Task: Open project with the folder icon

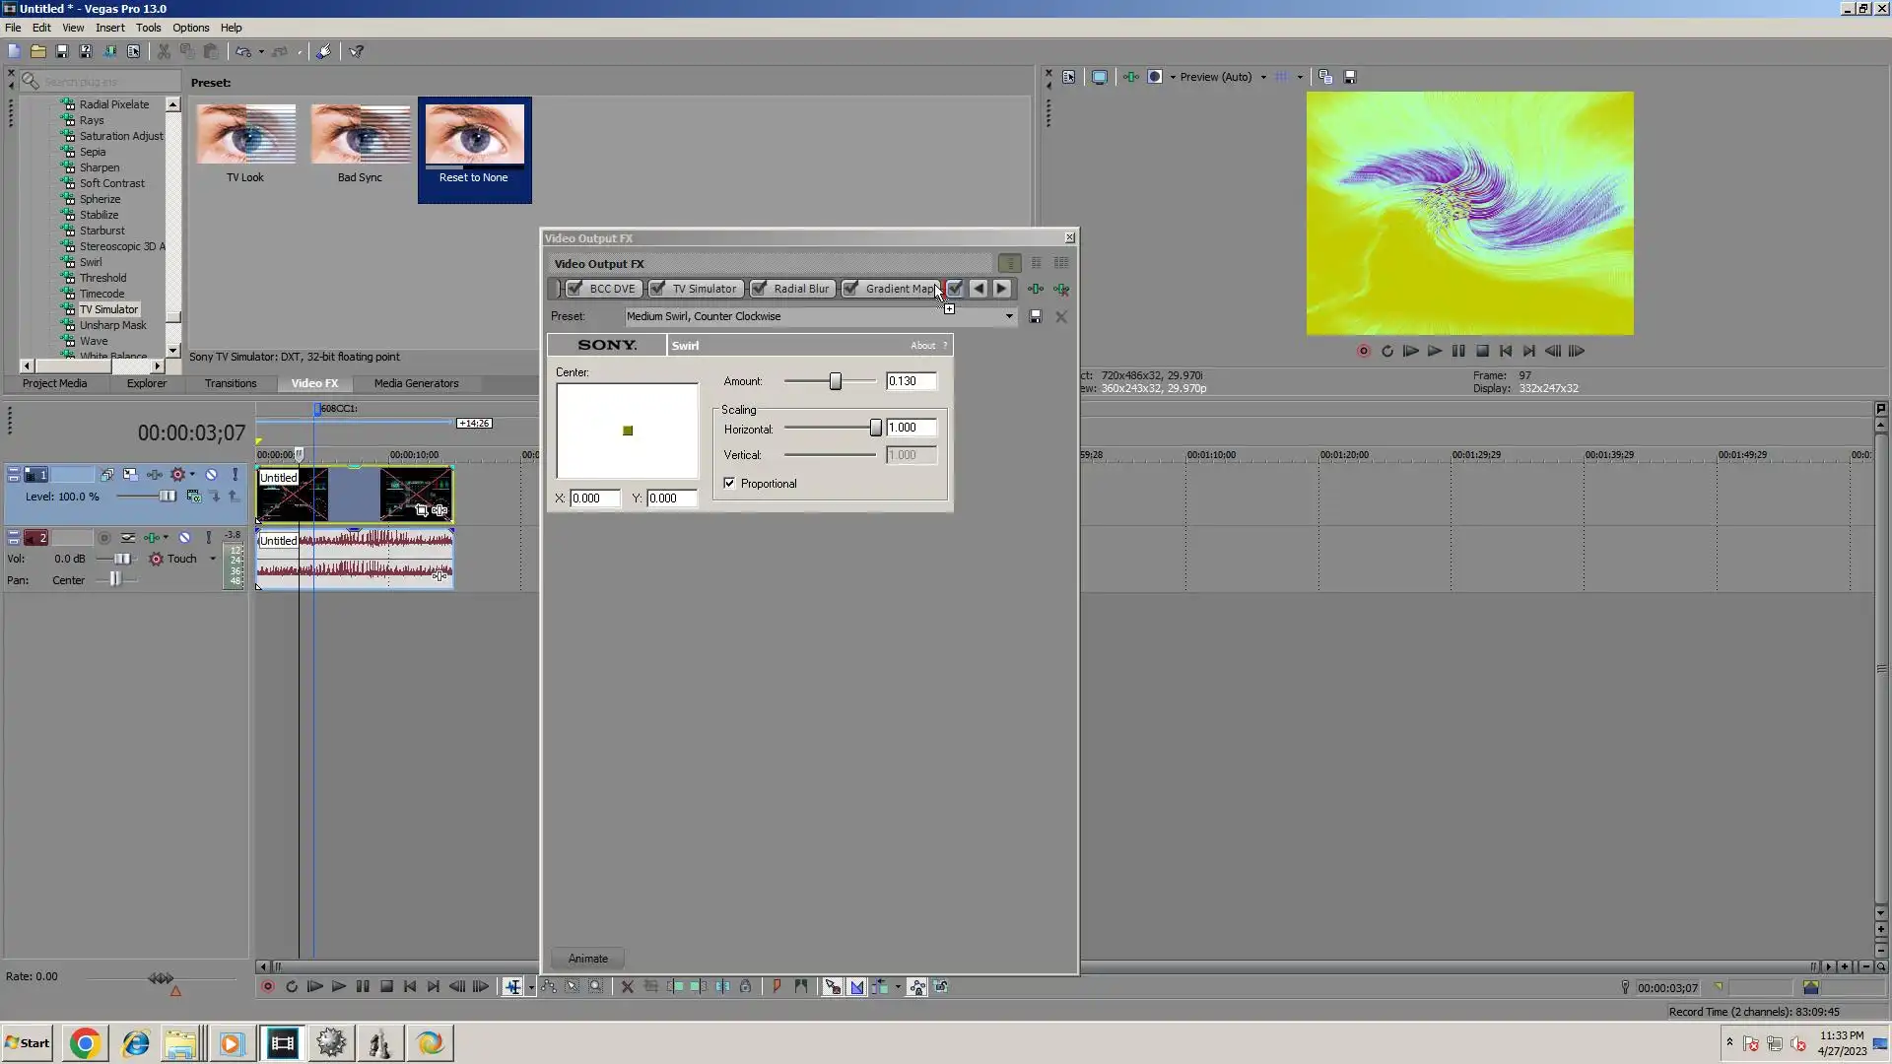Action: pyautogui.click(x=37, y=51)
